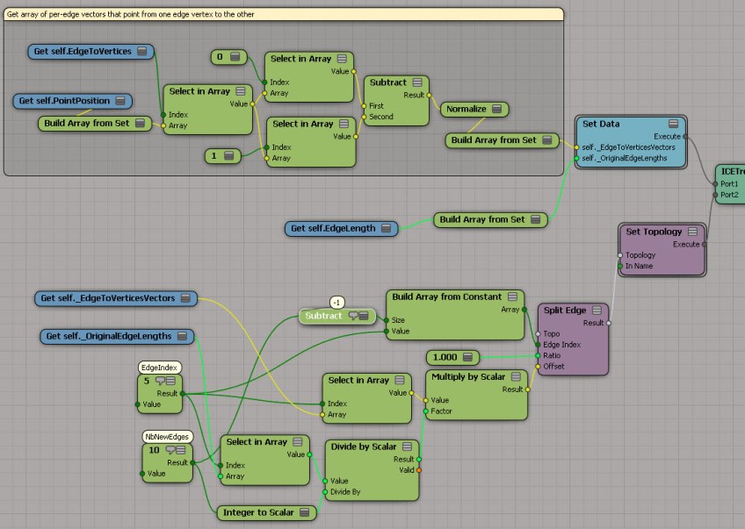The height and width of the screenshot is (529, 745).
Task: Open the Split Edge node's property icon
Action: point(597,311)
